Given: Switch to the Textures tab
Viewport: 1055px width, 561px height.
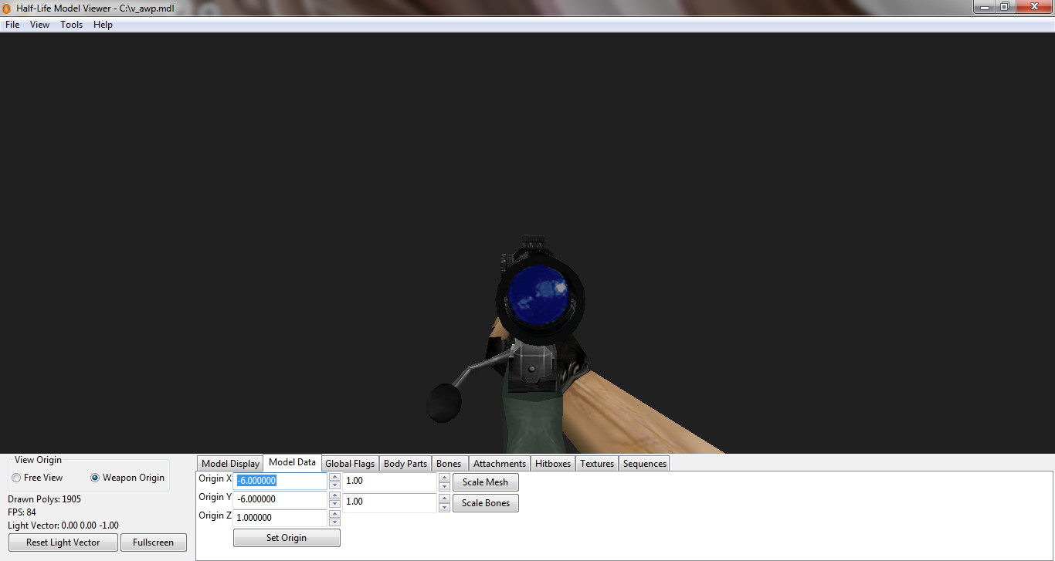Looking at the screenshot, I should (597, 464).
